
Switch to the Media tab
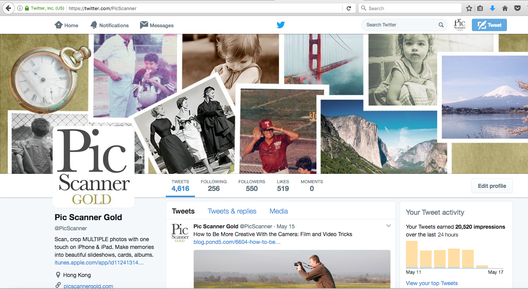coord(279,211)
